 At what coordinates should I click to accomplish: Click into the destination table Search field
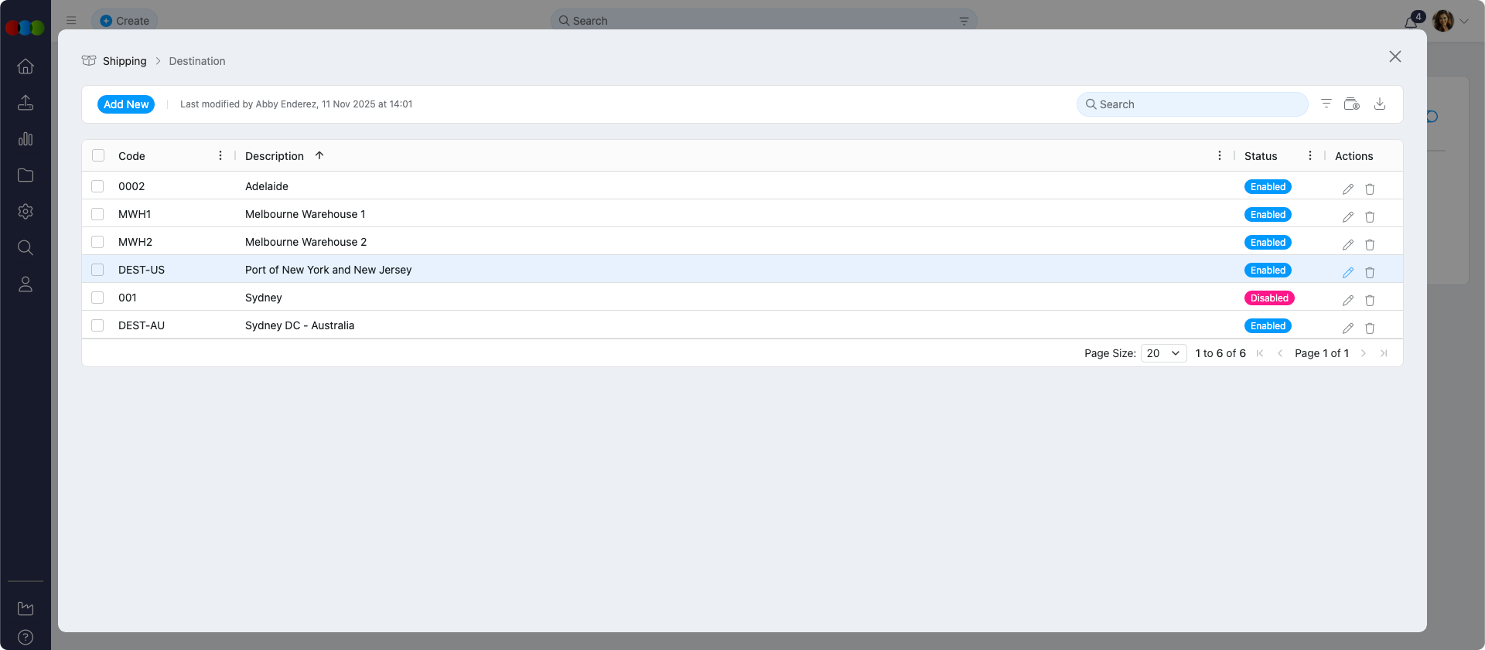1199,104
